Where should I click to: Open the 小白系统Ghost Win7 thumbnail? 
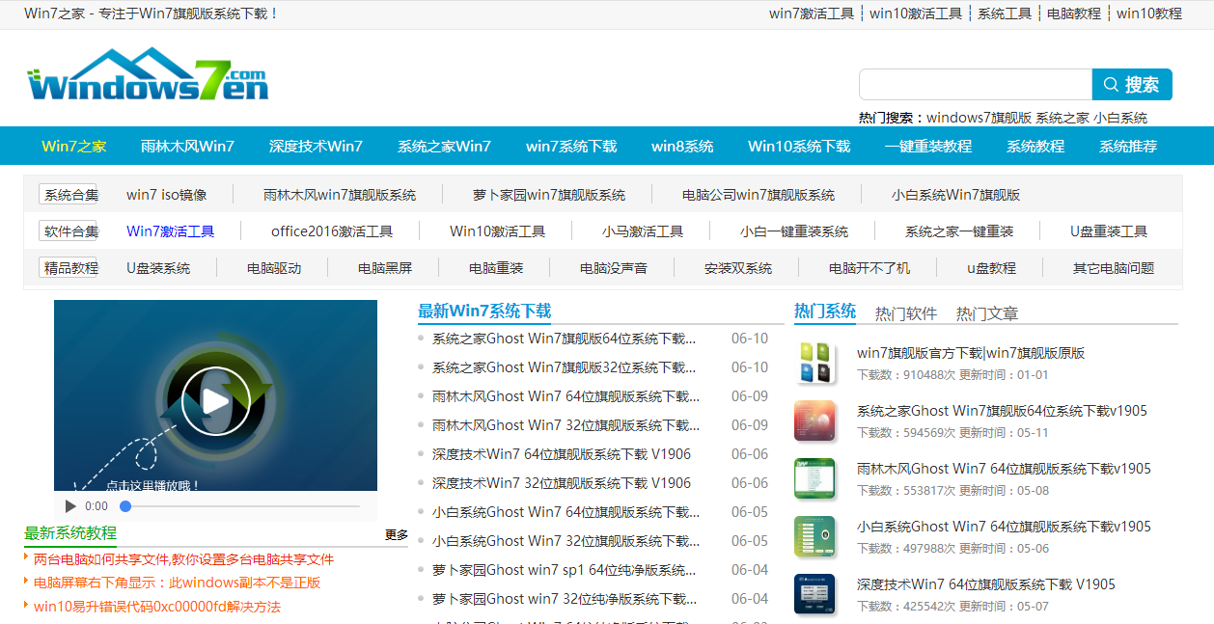[x=814, y=536]
